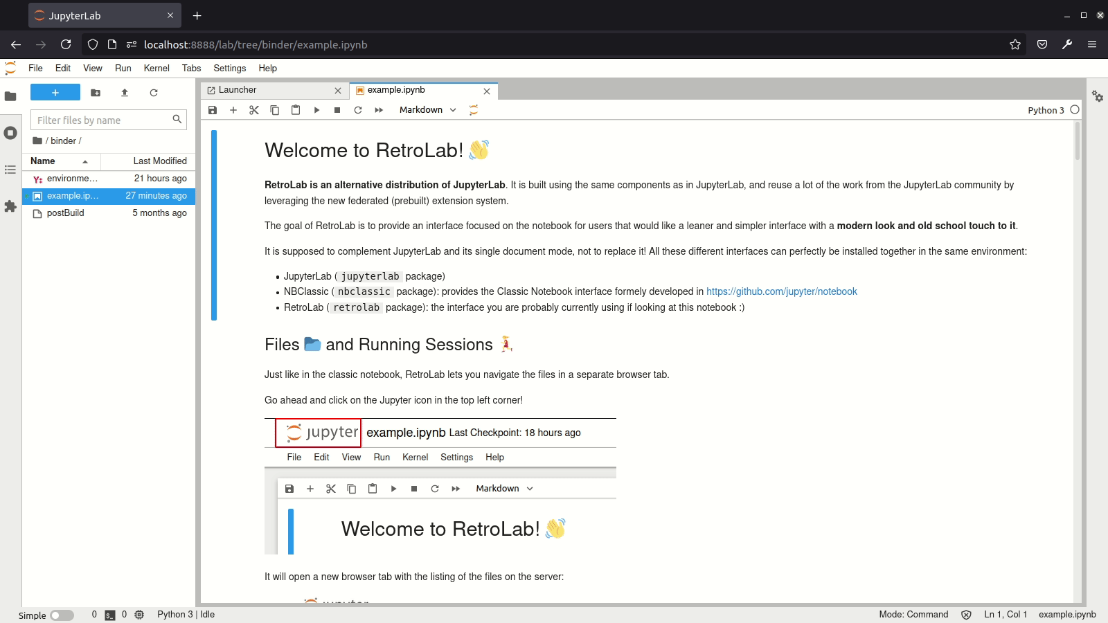Upload files with the upload icon
The height and width of the screenshot is (623, 1108).
[x=125, y=93]
